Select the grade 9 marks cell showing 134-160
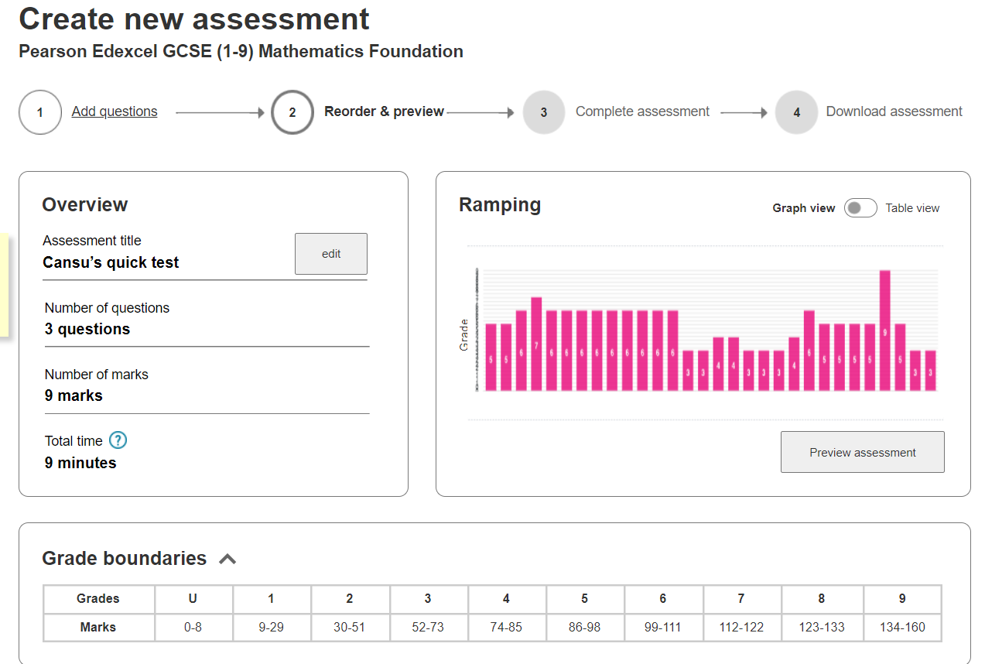The image size is (985, 664). 902,628
